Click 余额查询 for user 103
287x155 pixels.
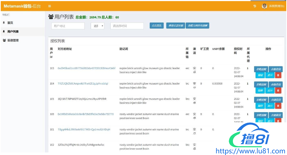(275, 69)
